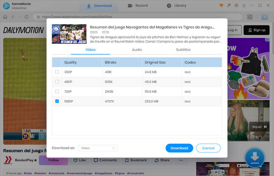The width and height of the screenshot is (274, 176).
Task: Check the 360P quality checkbox
Action: [x=57, y=72]
